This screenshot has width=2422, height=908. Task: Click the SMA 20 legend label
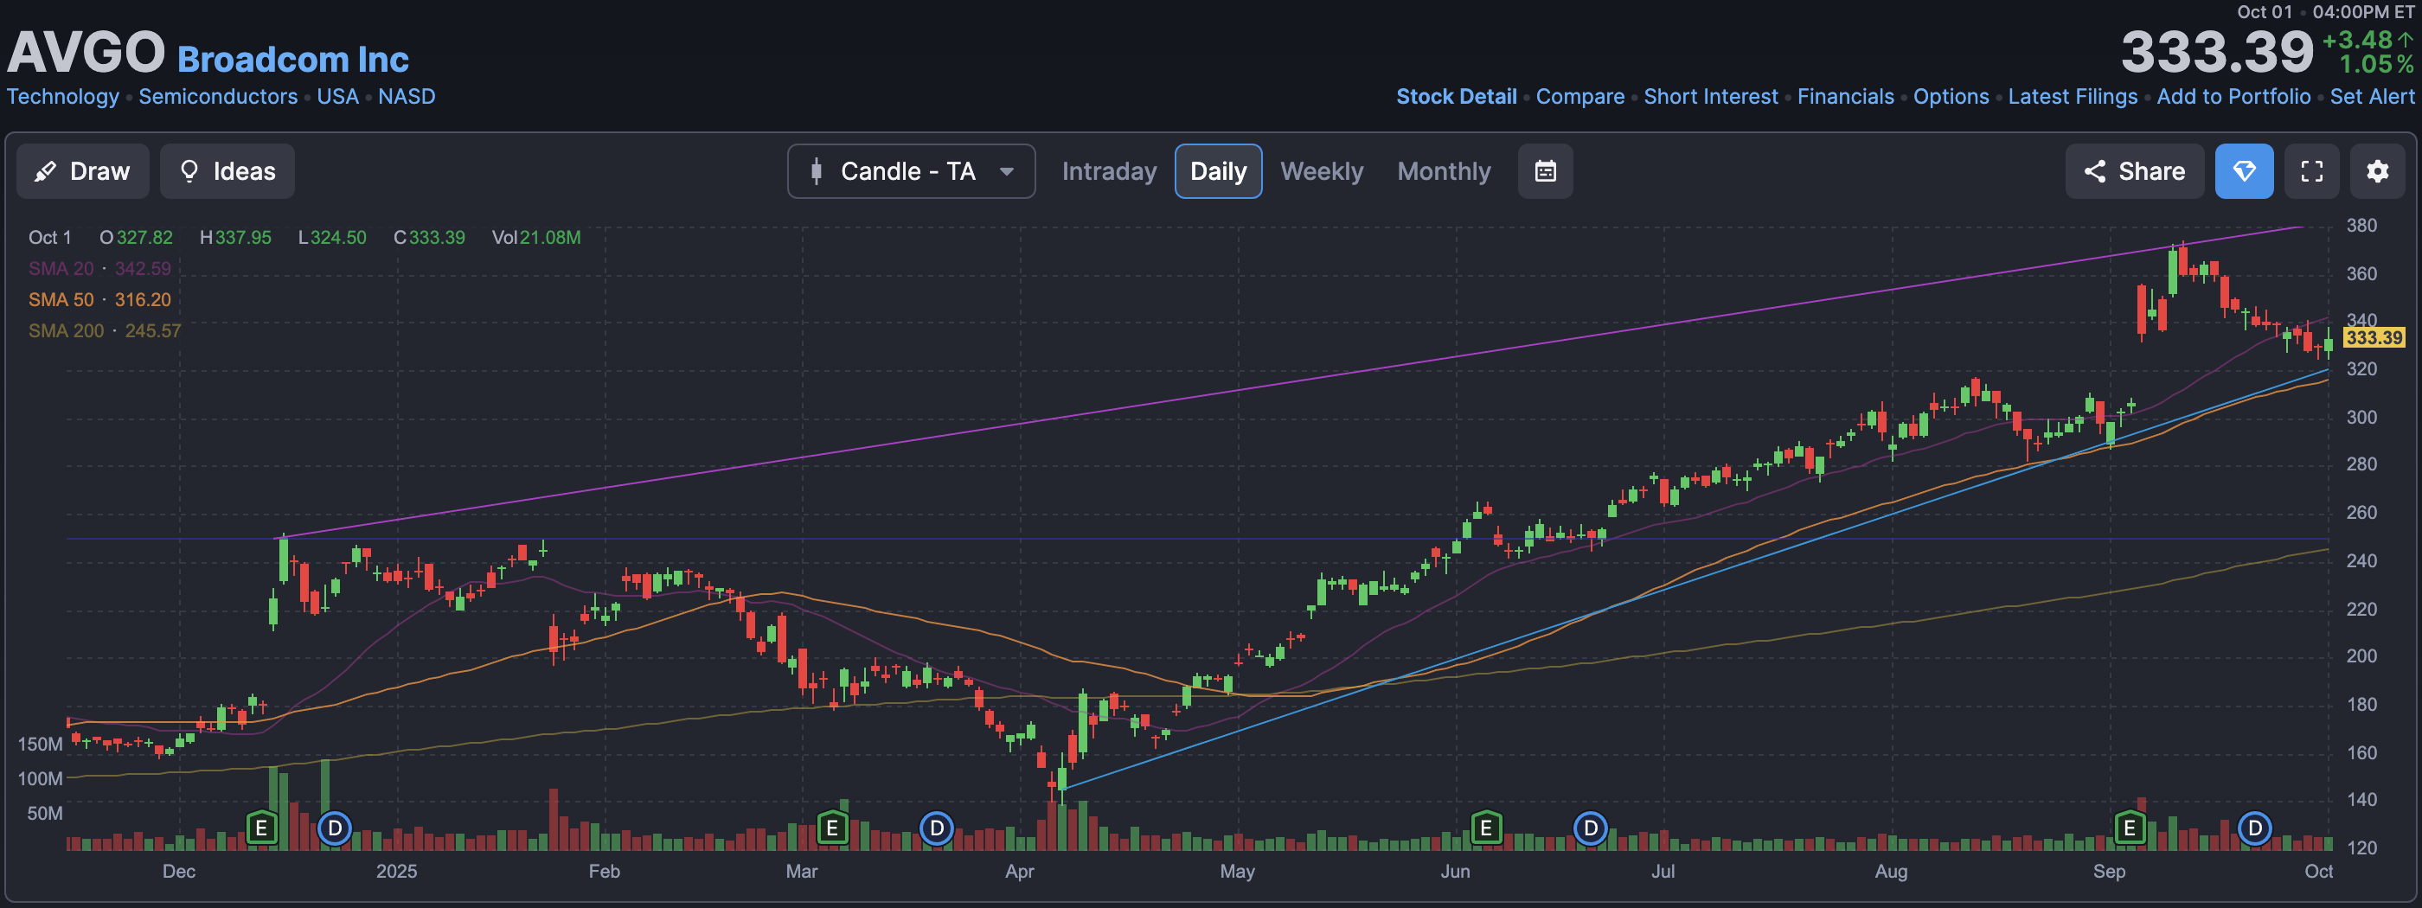[x=61, y=269]
